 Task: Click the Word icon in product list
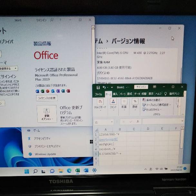point(37,91)
